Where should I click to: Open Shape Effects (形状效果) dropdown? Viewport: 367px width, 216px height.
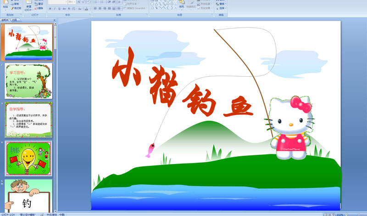click(204, 8)
